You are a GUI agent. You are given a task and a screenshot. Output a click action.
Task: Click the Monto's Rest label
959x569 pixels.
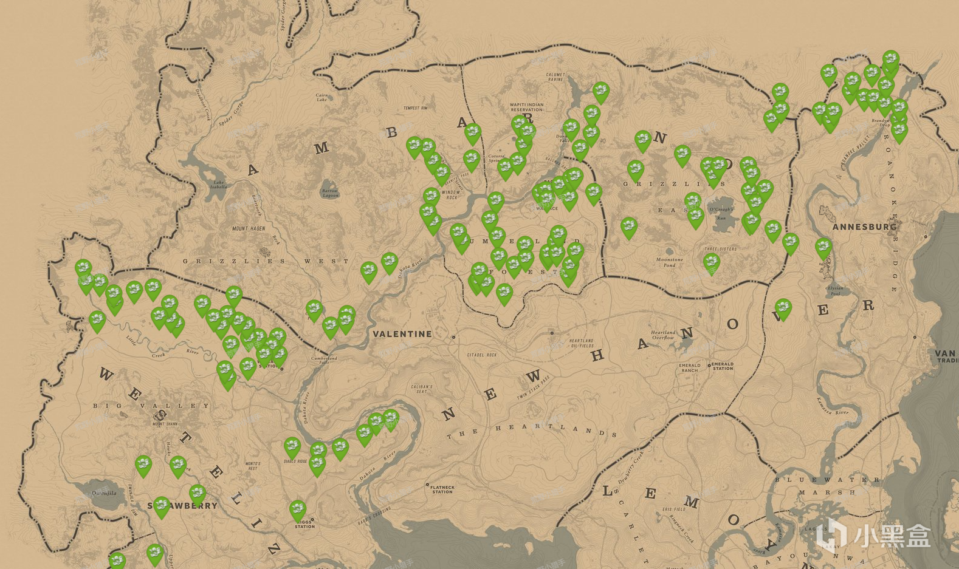click(x=253, y=466)
